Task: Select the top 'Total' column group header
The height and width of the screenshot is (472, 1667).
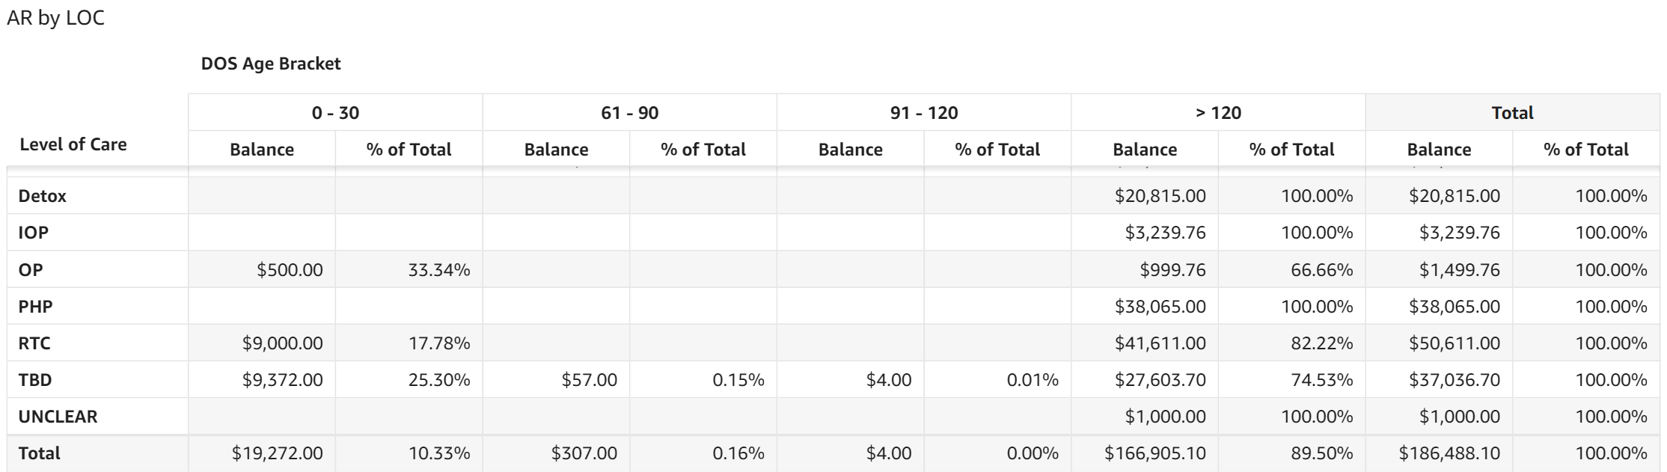Action: pos(1512,113)
